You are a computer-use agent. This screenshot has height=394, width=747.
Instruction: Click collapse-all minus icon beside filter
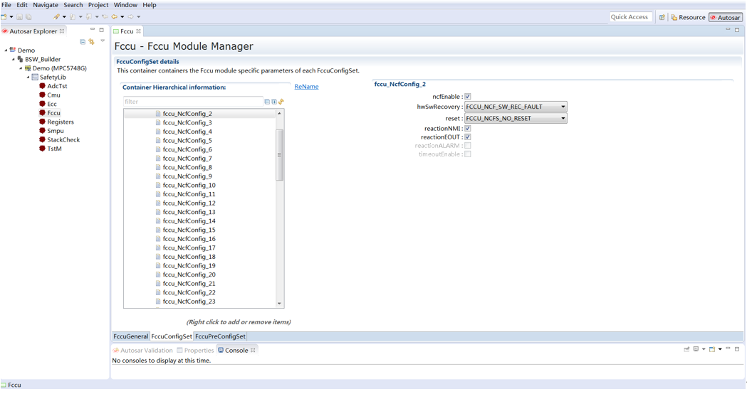coord(267,102)
